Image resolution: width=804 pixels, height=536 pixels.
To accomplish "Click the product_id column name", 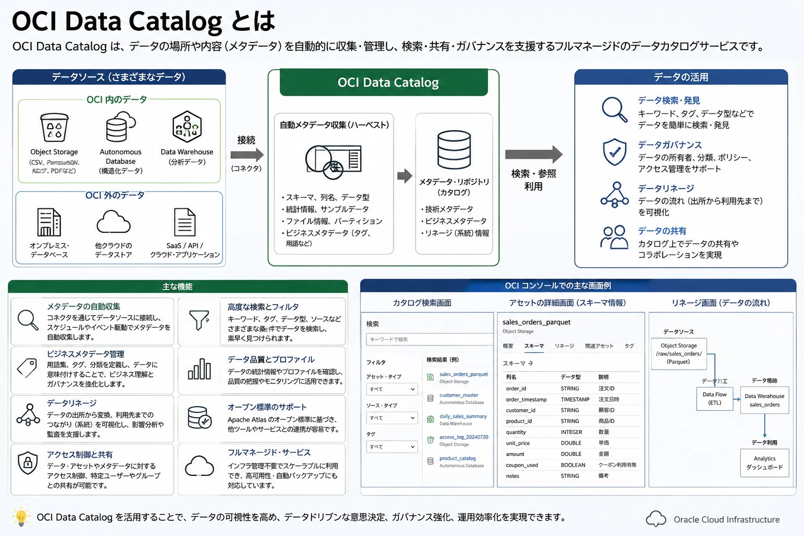I will [x=519, y=421].
